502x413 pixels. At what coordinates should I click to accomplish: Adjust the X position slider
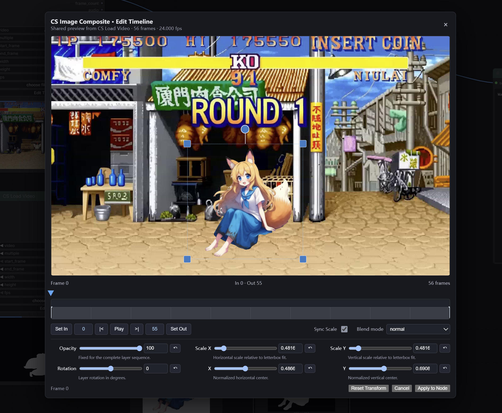(x=245, y=368)
